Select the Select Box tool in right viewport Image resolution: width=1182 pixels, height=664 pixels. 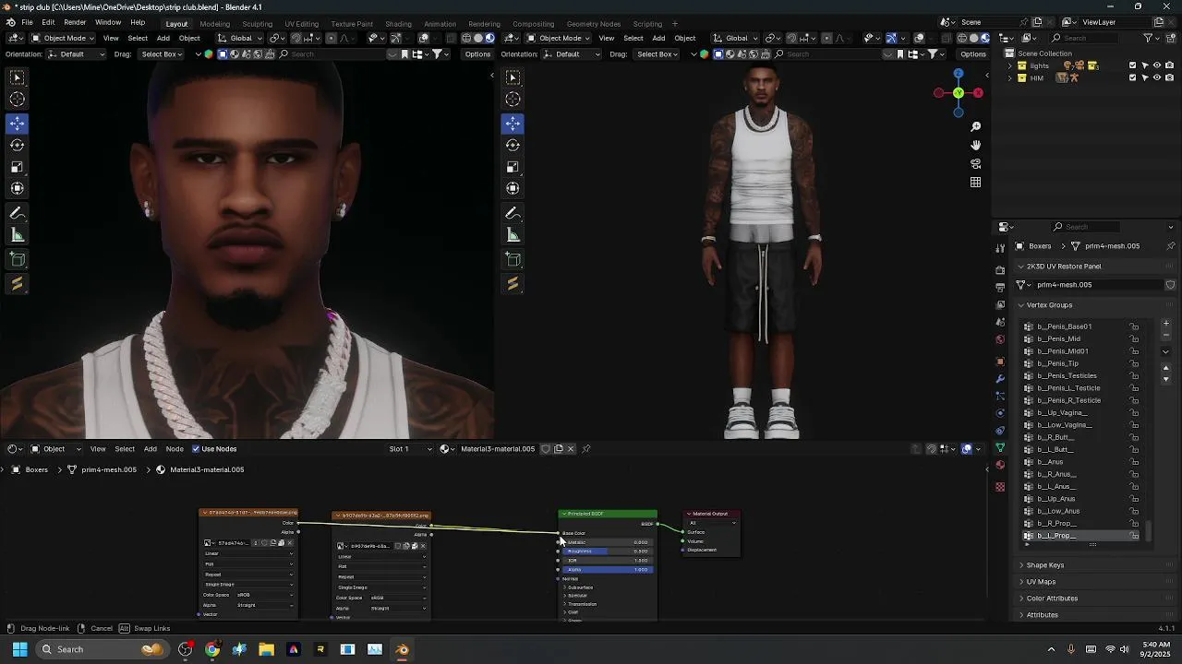513,77
